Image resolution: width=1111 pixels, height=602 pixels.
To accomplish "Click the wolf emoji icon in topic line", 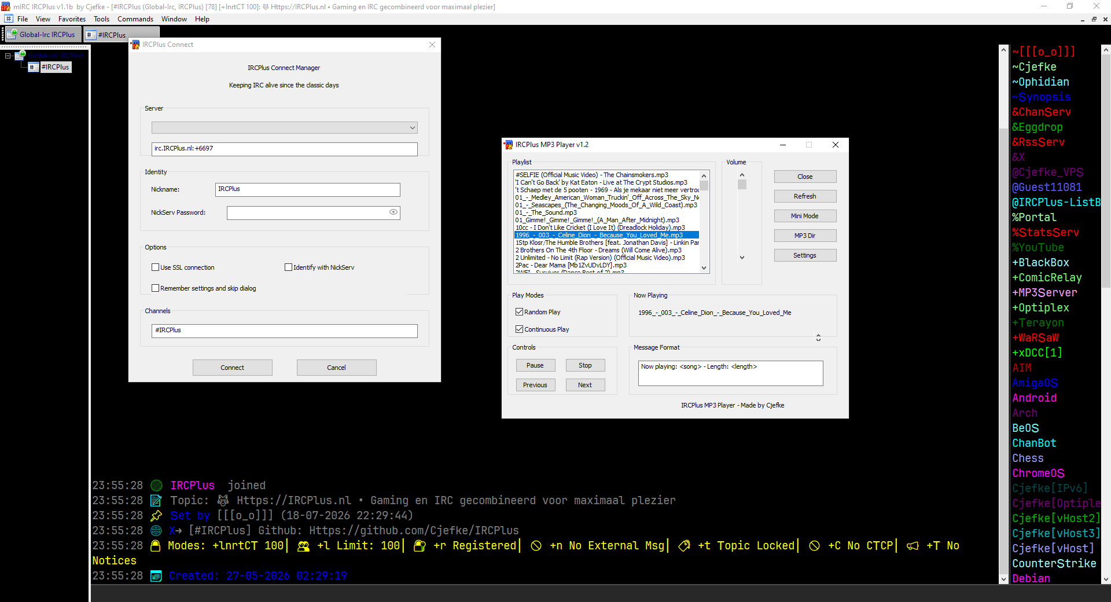I will (223, 501).
